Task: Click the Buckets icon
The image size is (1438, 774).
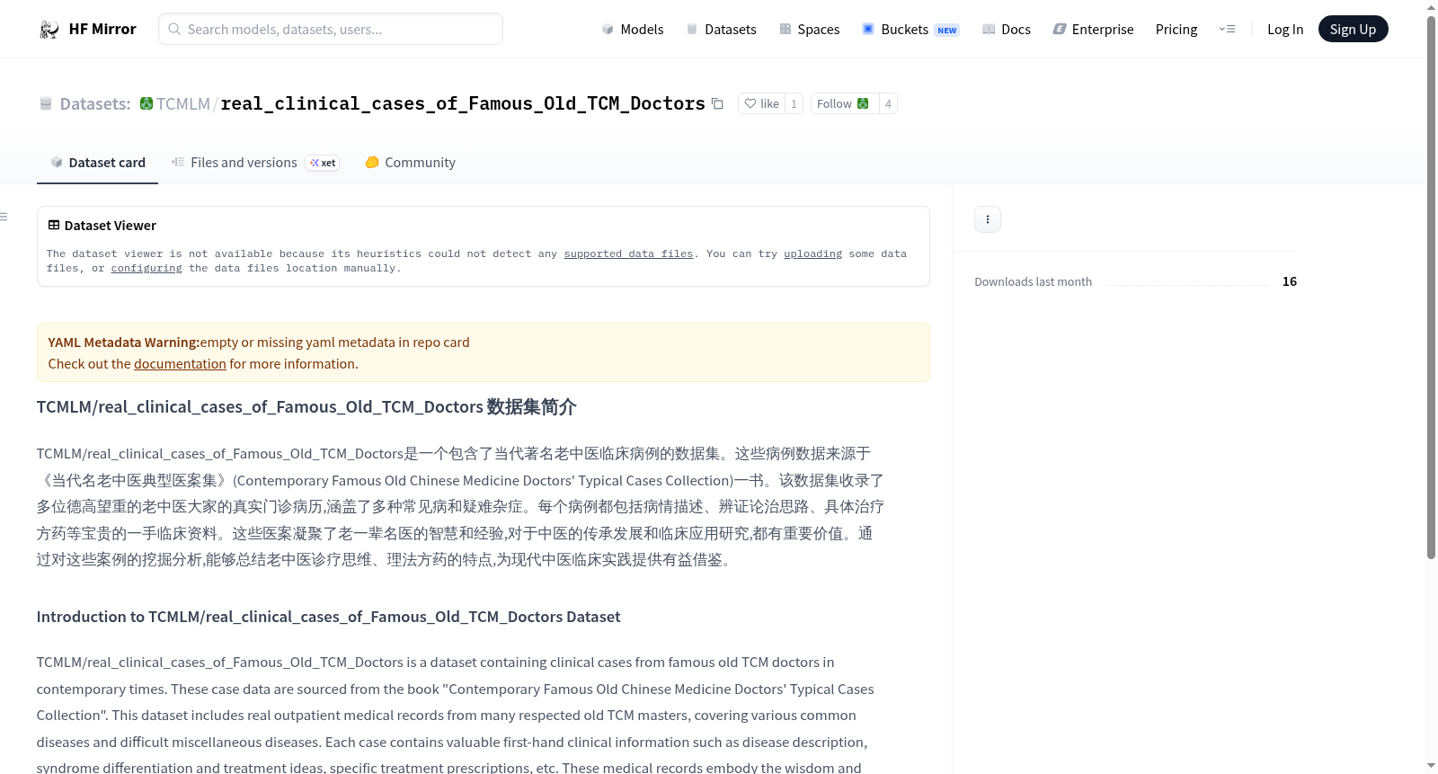Action: [x=868, y=29]
